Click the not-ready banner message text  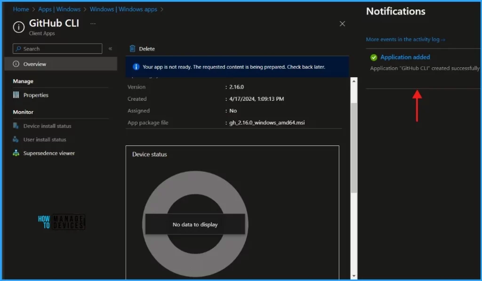click(233, 67)
